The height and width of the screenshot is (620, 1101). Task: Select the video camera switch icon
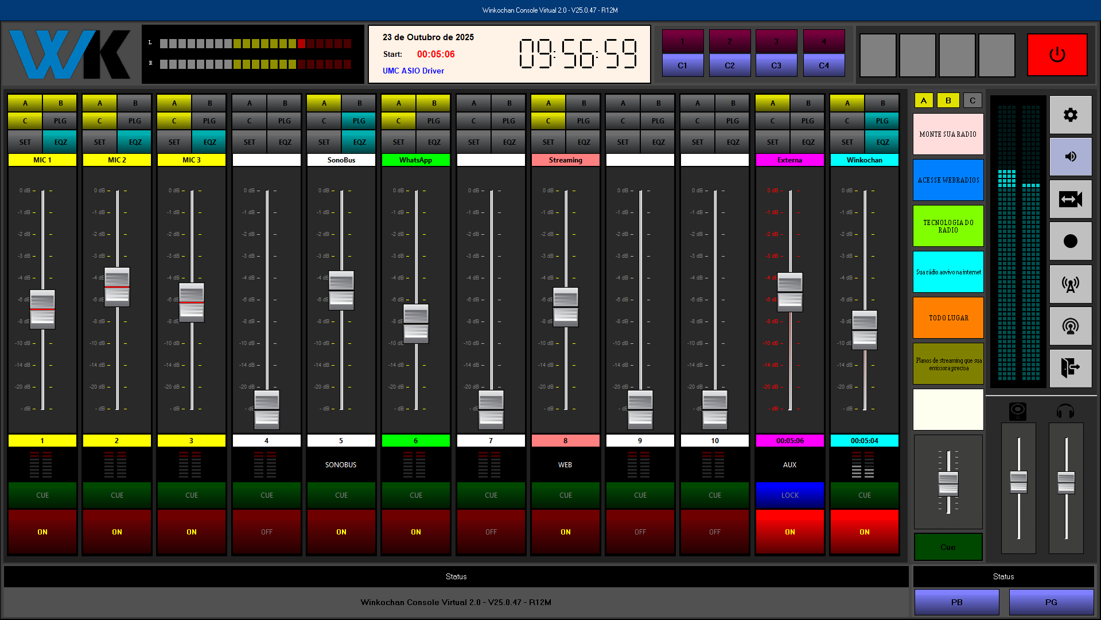point(1071,199)
